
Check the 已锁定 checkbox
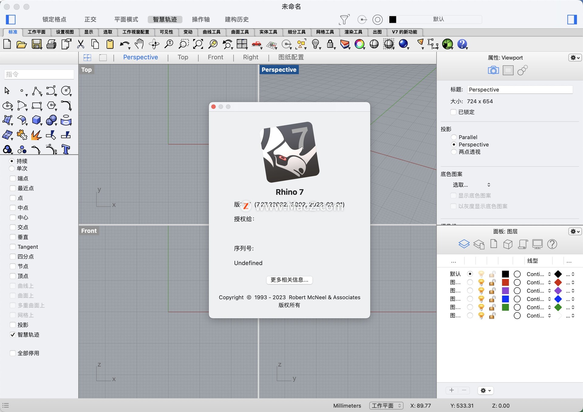tap(453, 112)
